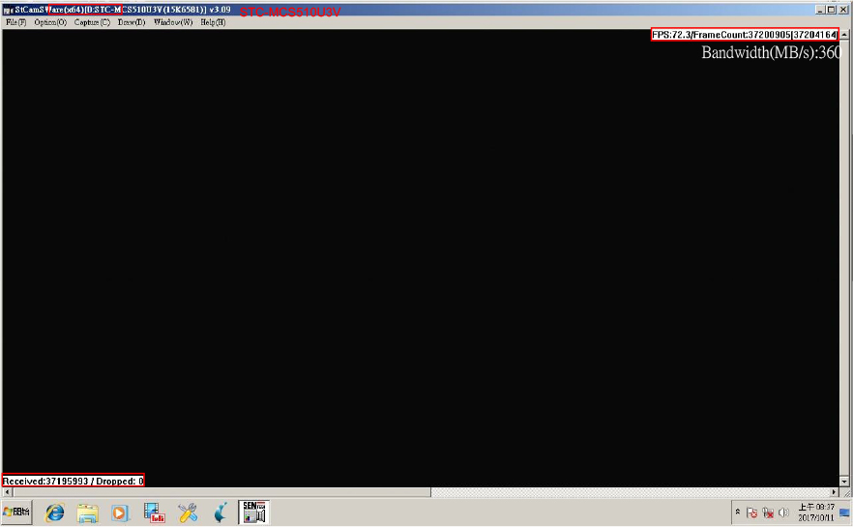The image size is (853, 527).
Task: Click the horizontal scrollbar right arrow
Action: (836, 492)
